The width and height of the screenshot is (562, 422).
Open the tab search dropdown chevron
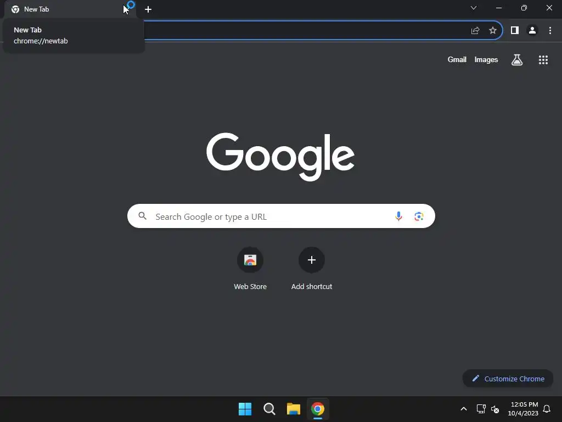[474, 8]
